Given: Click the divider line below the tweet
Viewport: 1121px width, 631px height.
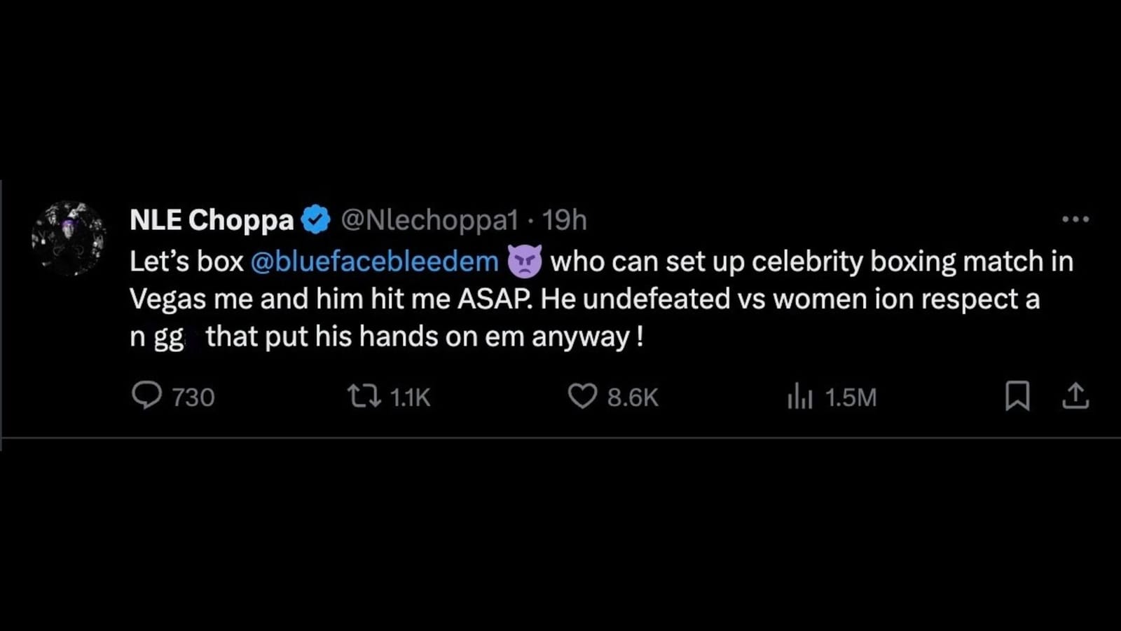Looking at the screenshot, I should (560, 438).
